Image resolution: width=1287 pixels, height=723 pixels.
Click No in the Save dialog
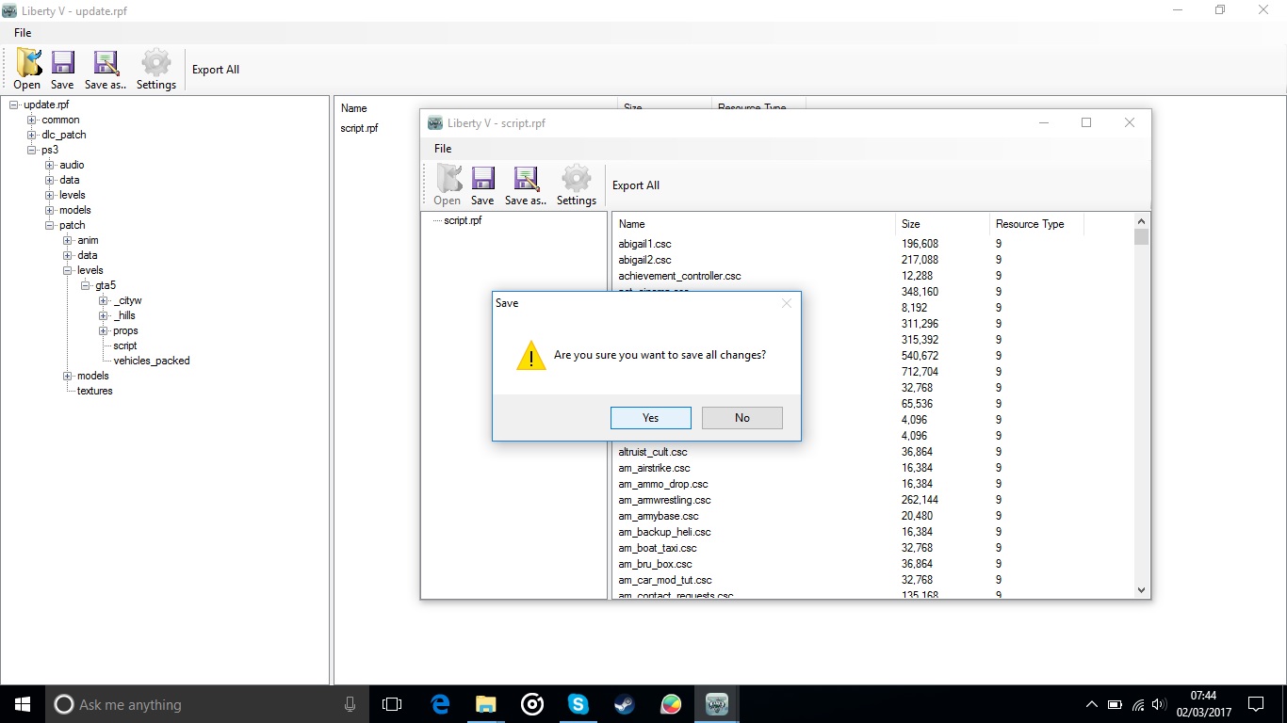[741, 418]
